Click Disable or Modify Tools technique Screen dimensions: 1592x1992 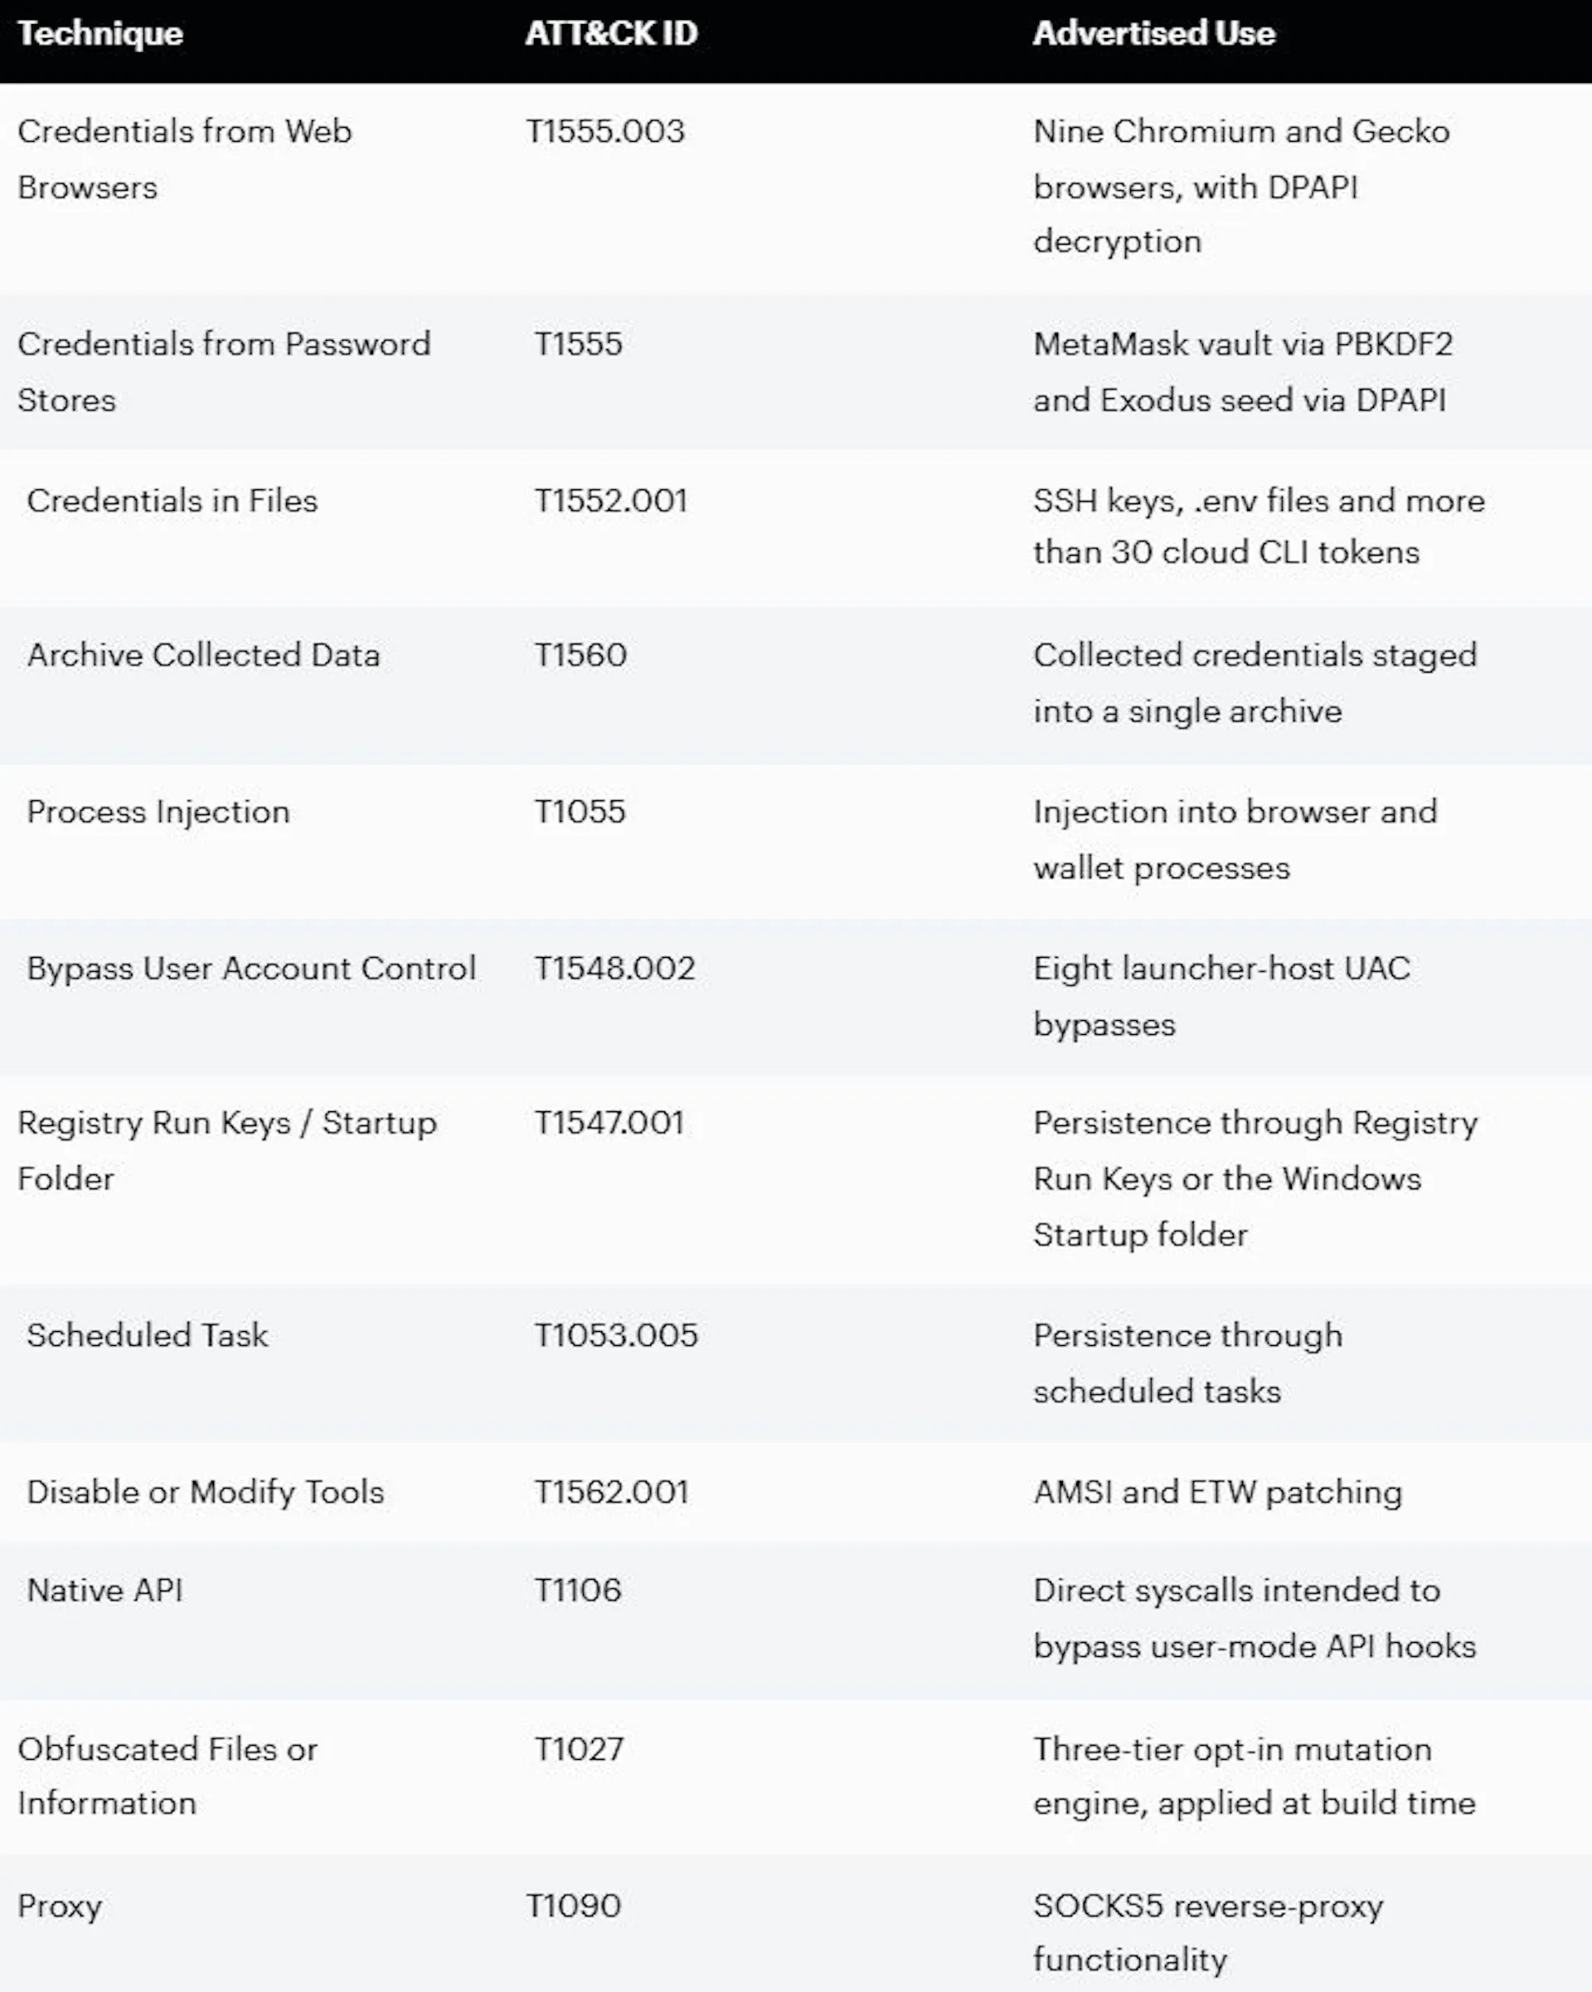point(205,1493)
